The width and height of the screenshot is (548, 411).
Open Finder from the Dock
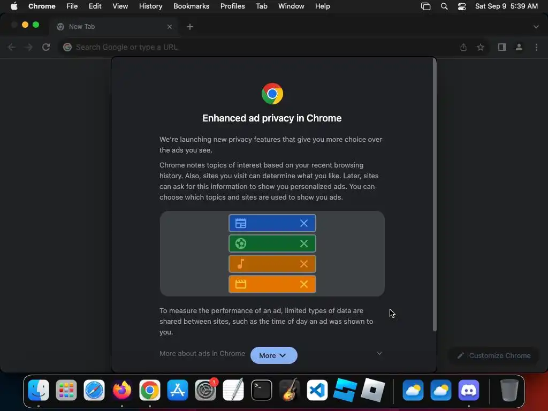[39, 390]
